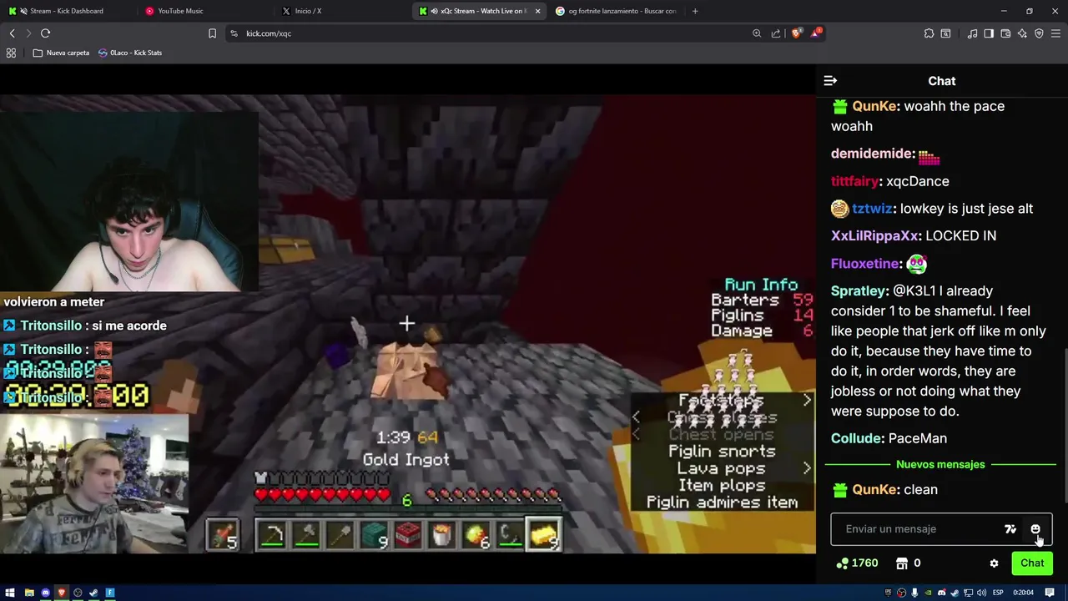Reload the current page
The width and height of the screenshot is (1068, 601).
point(45,33)
